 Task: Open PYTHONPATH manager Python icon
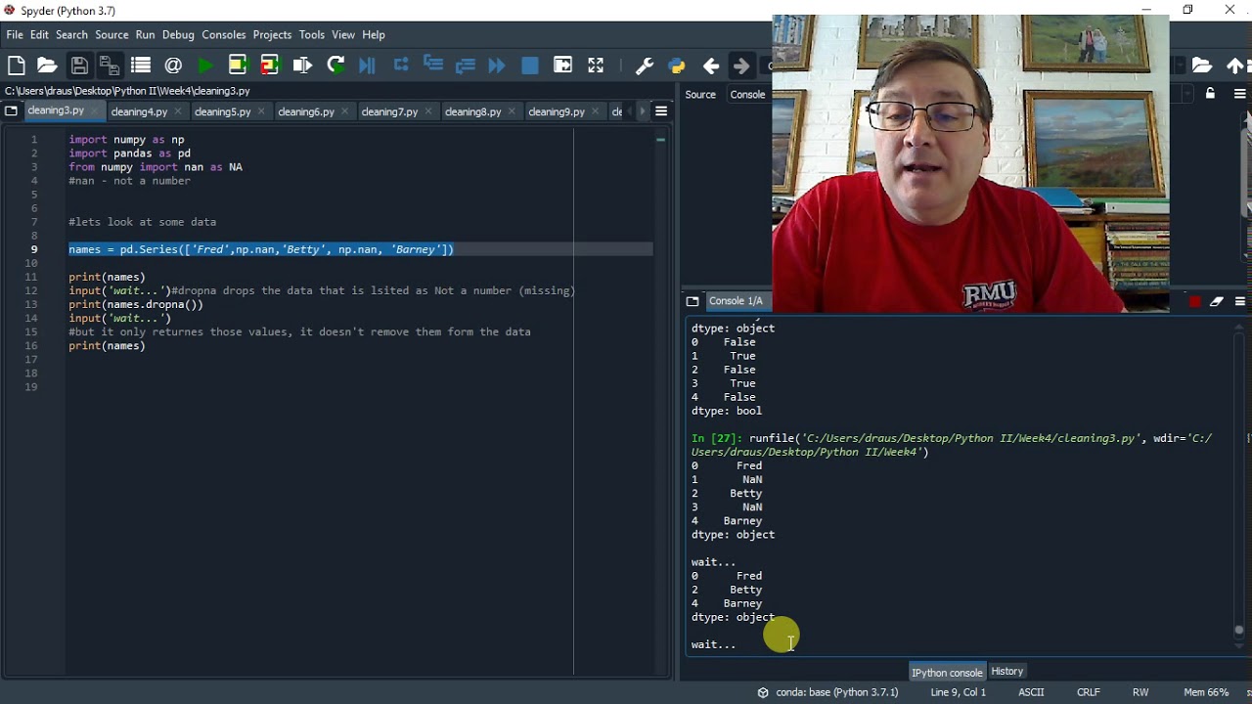coord(677,66)
